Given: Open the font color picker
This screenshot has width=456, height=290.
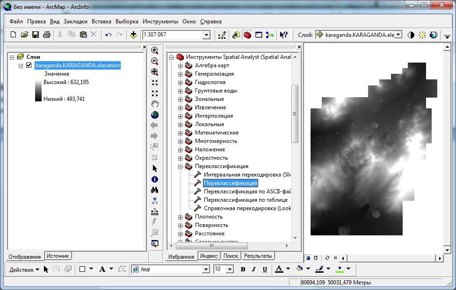Looking at the screenshot, I should pyautogui.click(x=288, y=269).
